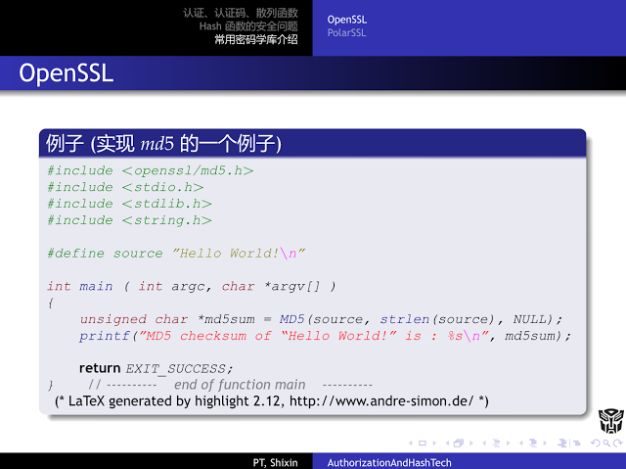Click the slide rectangle navigation symbol
626x469 pixels.
423,443
